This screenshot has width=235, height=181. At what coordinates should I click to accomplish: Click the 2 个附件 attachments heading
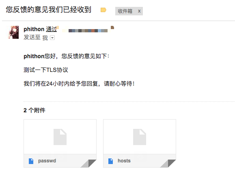coord(34,110)
